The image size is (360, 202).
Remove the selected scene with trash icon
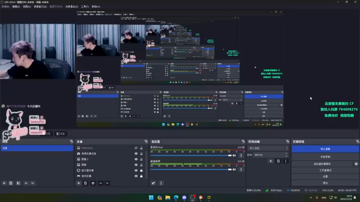click(x=11, y=183)
